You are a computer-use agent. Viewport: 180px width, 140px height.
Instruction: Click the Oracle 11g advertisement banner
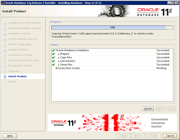[x=112, y=123]
